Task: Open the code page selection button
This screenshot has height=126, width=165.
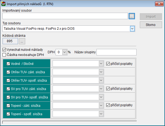Action: [22, 41]
